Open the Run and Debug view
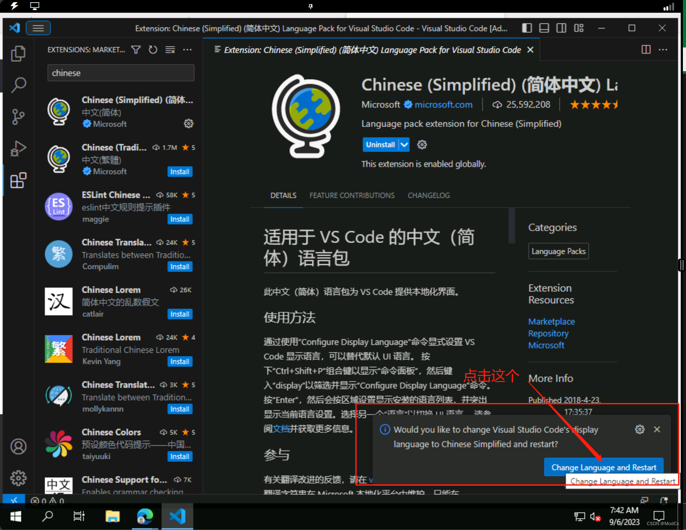The height and width of the screenshot is (530, 686). click(18, 149)
